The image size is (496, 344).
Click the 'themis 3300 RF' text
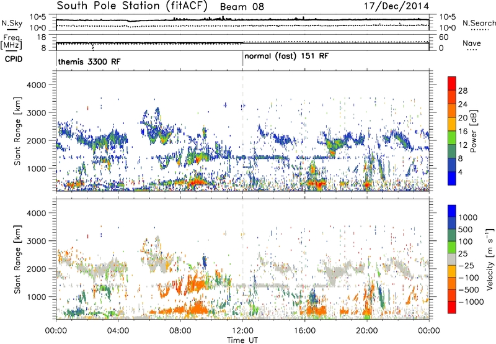(x=89, y=61)
